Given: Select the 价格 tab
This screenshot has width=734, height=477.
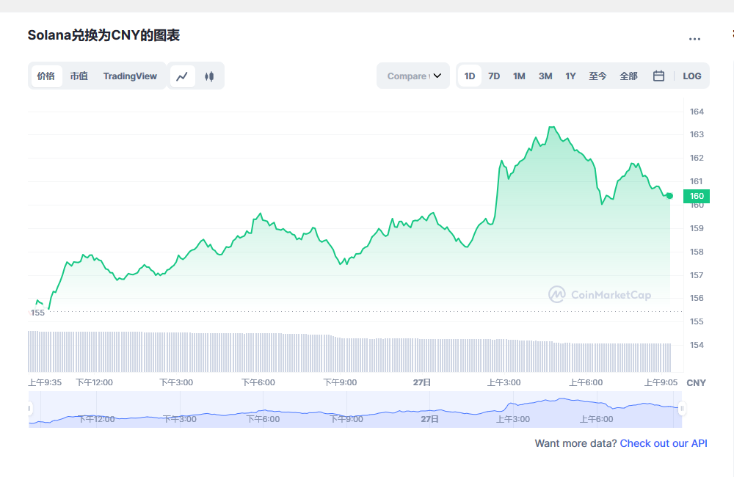Looking at the screenshot, I should 46,76.
